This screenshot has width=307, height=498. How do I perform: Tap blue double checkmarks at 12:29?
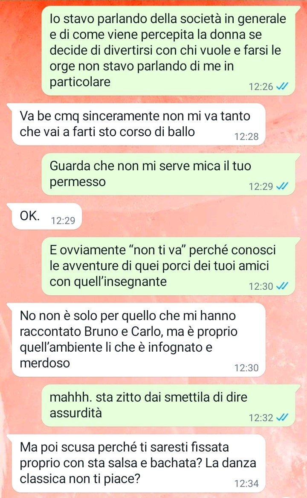282,186
